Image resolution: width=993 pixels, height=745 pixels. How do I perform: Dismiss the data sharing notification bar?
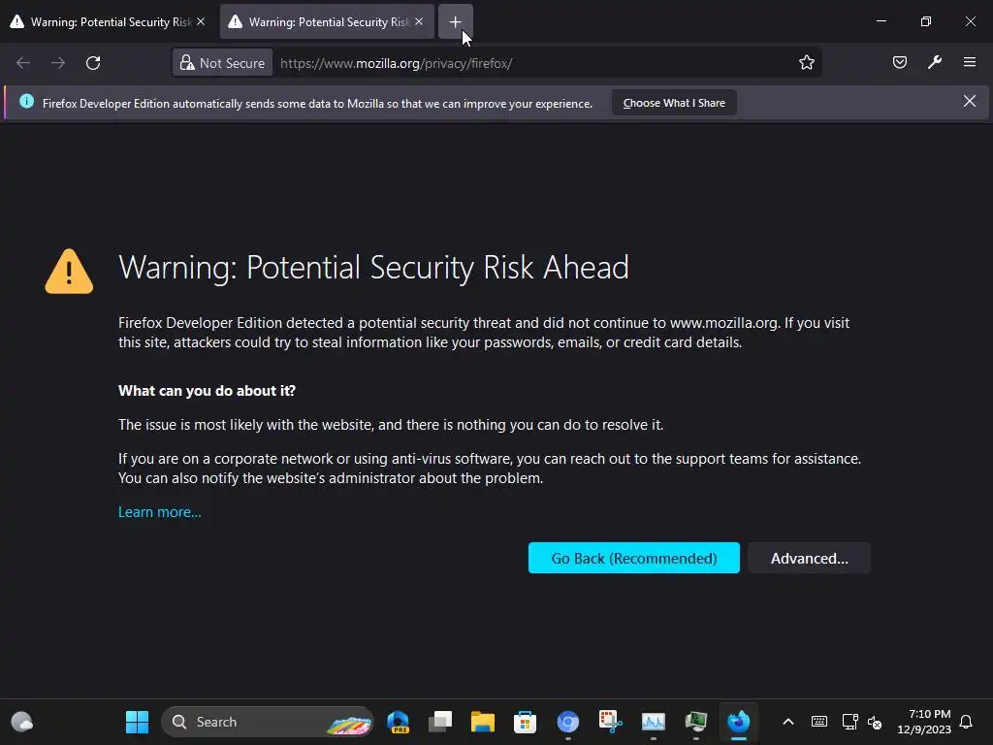coord(969,101)
